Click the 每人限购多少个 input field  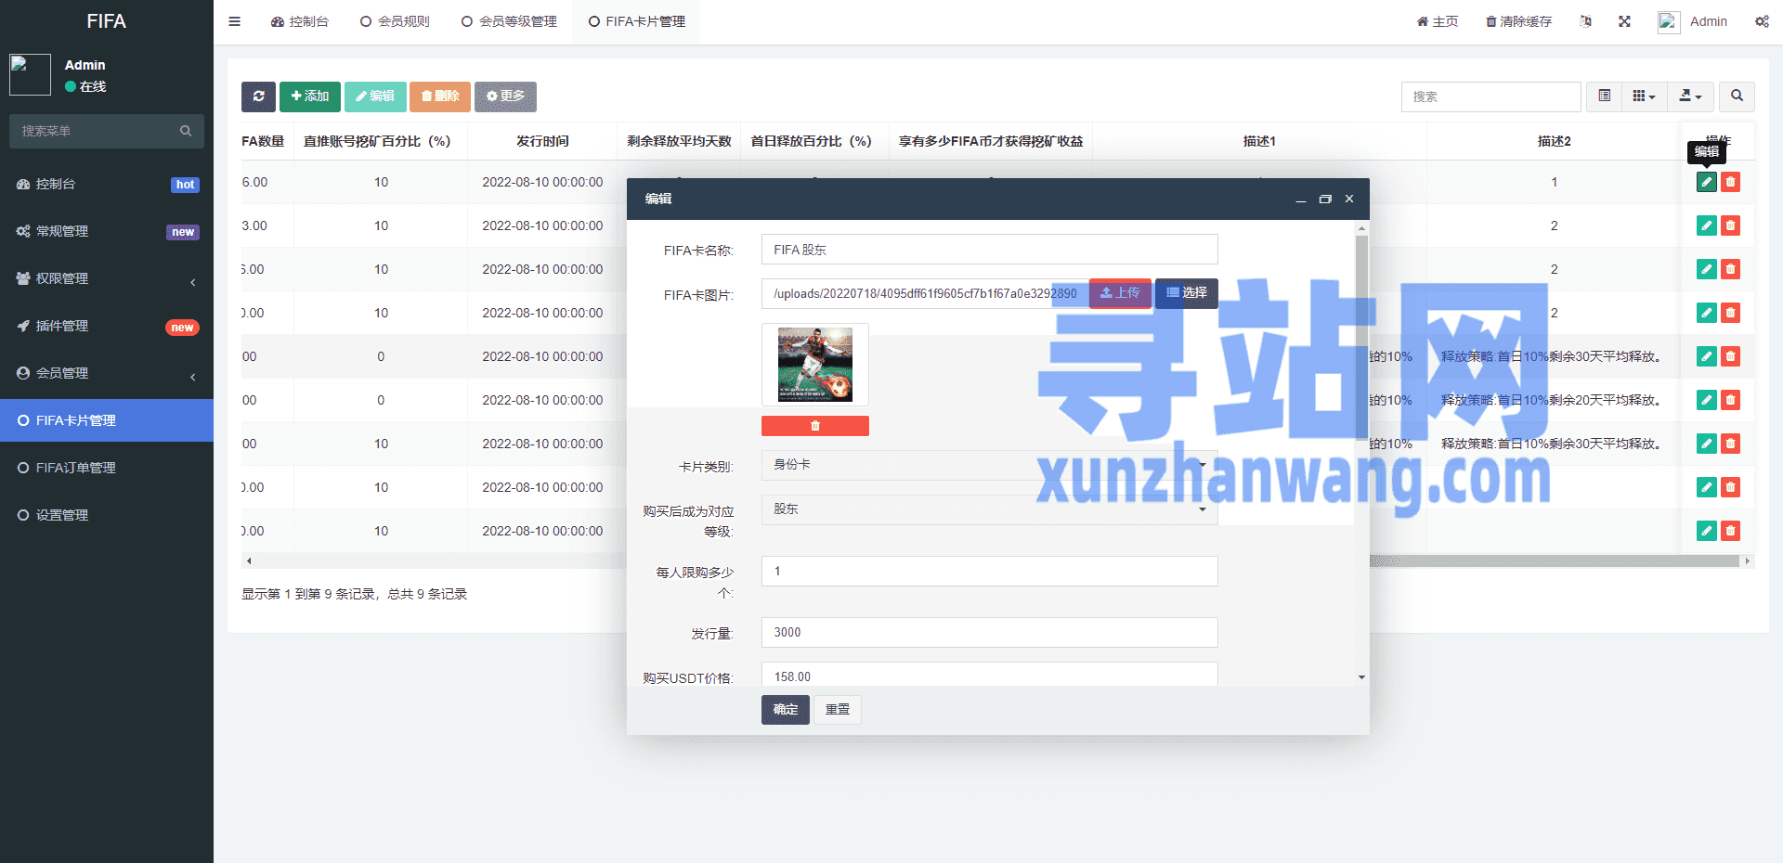coord(989,571)
